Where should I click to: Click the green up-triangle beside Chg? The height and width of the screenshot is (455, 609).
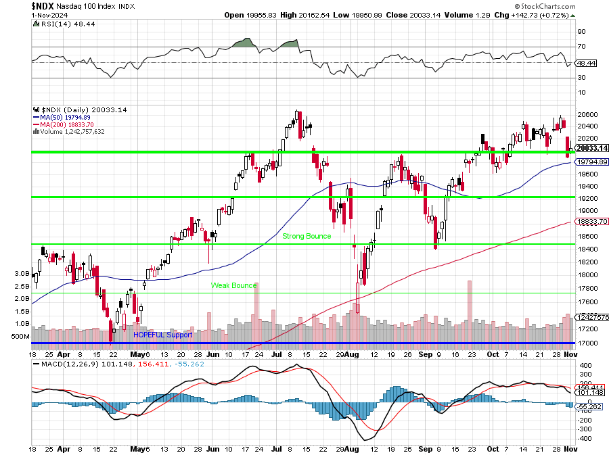572,14
